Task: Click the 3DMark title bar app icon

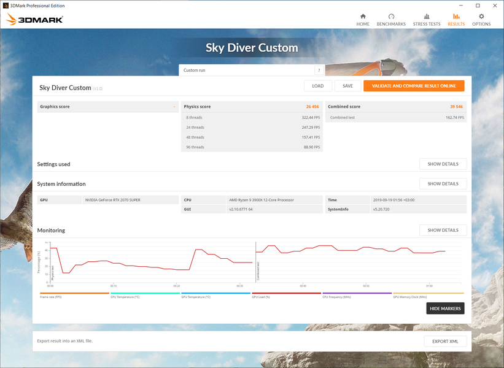Action: (6, 6)
